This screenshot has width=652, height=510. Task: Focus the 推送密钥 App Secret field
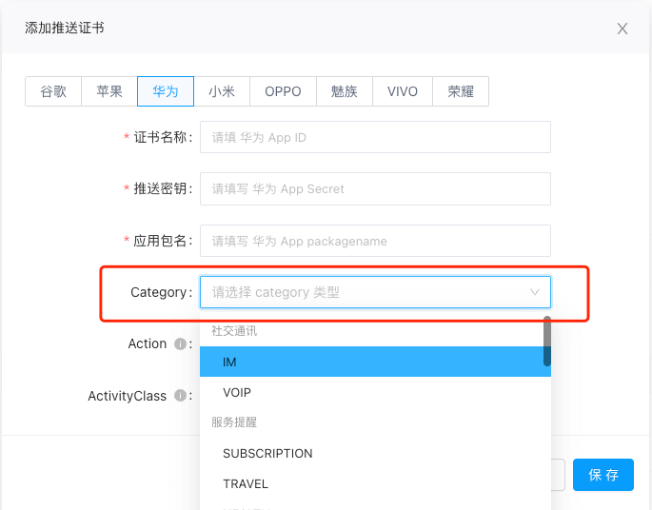click(375, 188)
